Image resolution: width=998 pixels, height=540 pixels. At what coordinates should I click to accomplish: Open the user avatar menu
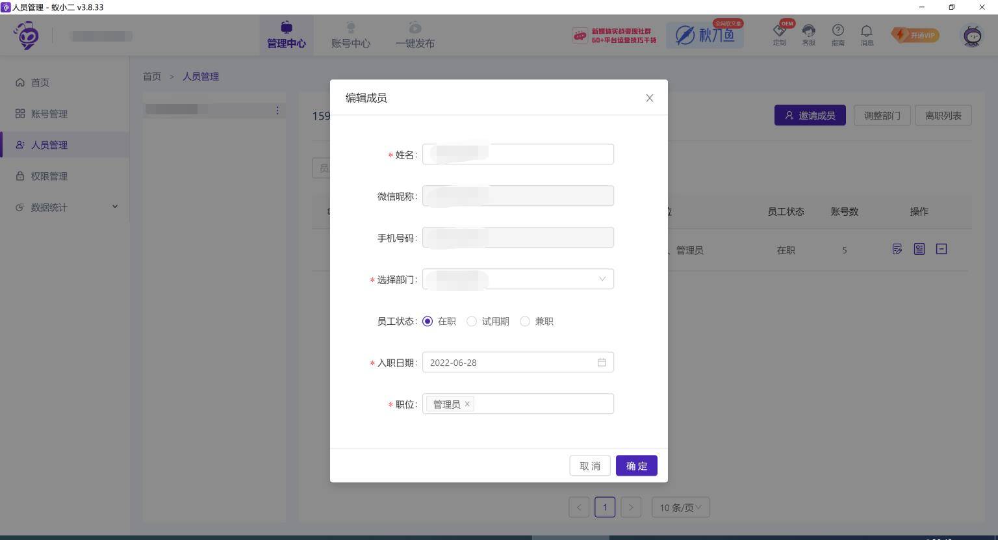coord(973,35)
